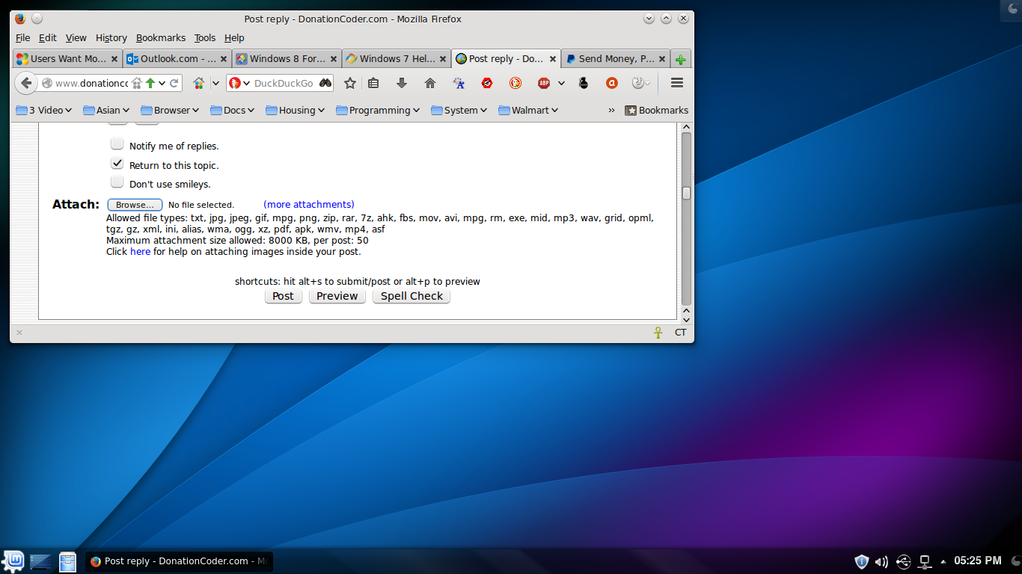Screen dimensions: 1022x574
Task: Reload the page with the refresh icon
Action: (x=174, y=83)
